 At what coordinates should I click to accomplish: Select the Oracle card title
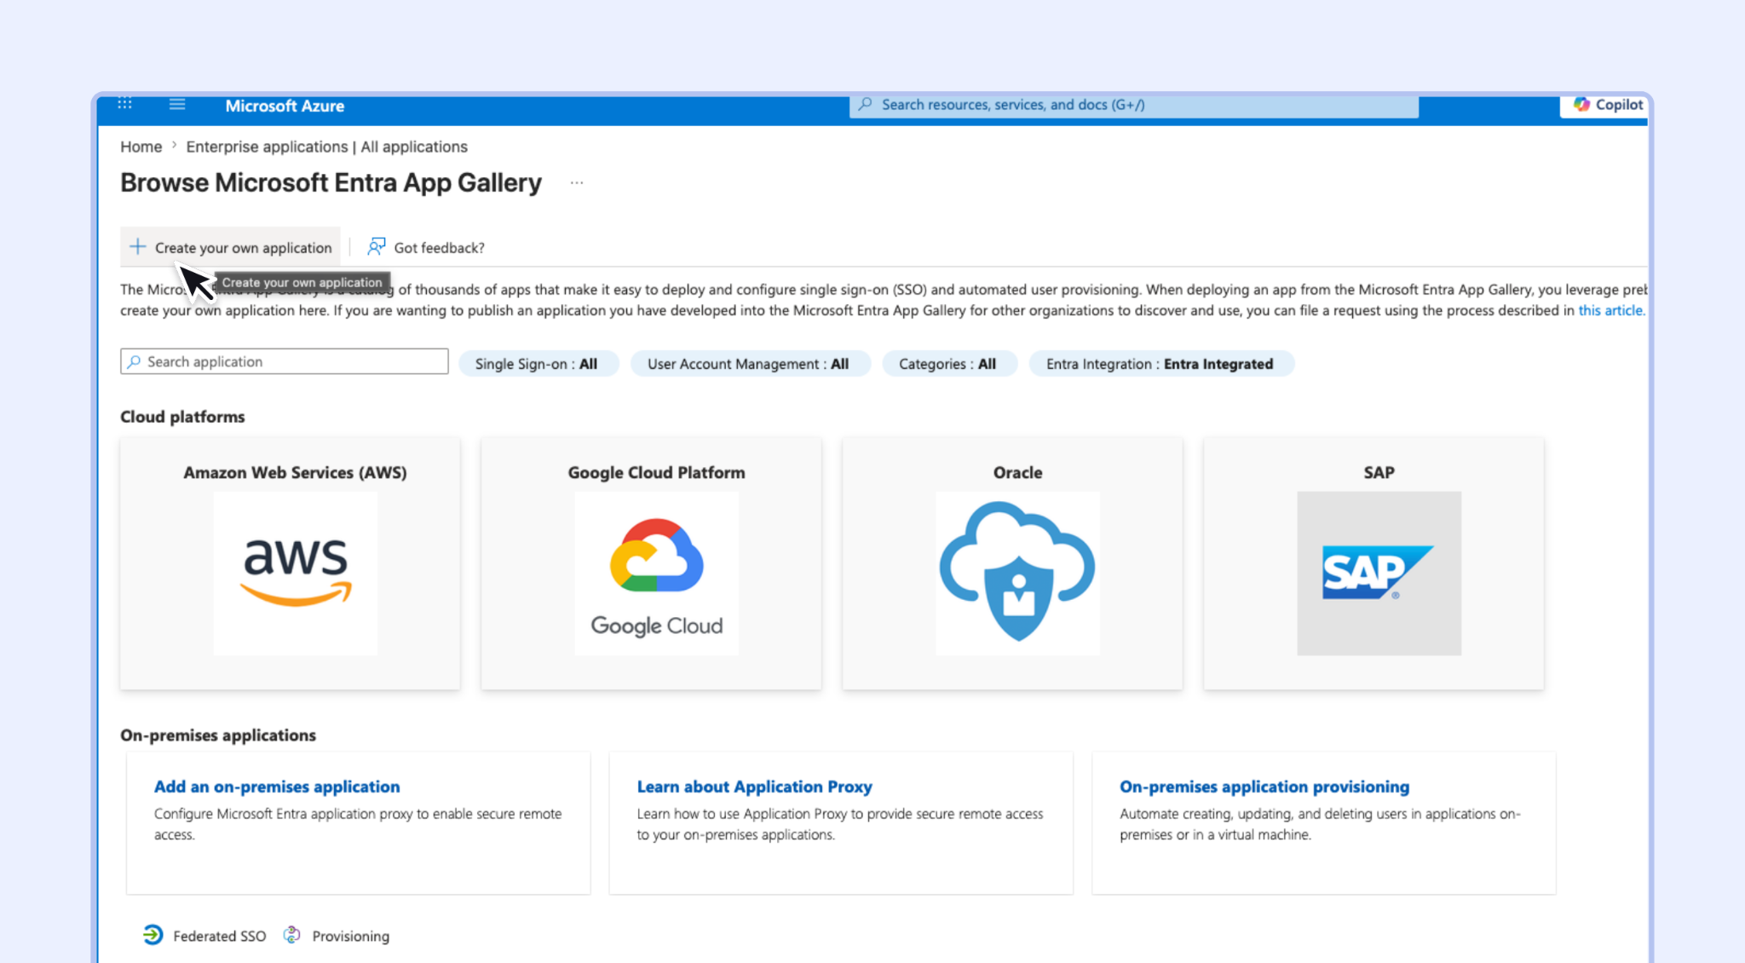[1017, 472]
